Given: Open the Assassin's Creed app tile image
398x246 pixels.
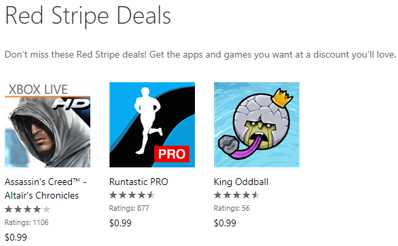Looking at the screenshot, I should [x=48, y=125].
